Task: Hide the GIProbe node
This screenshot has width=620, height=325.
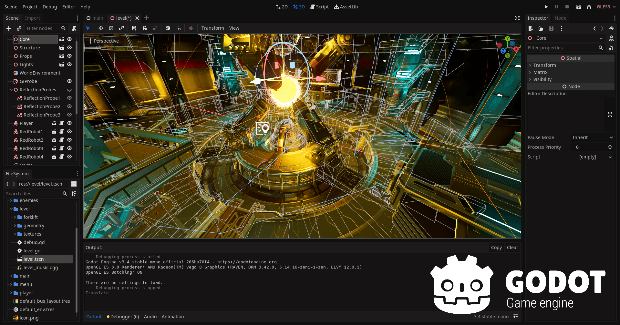Action: point(69,81)
